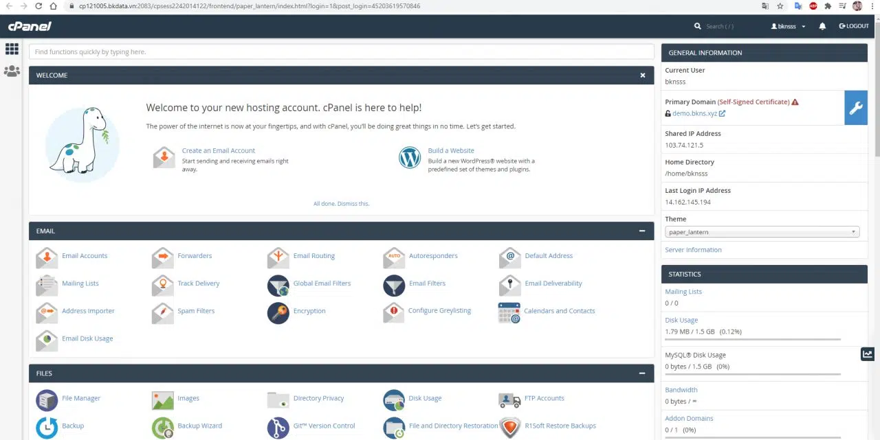Open User Manager people icon in sidebar
The width and height of the screenshot is (880, 440).
[12, 71]
